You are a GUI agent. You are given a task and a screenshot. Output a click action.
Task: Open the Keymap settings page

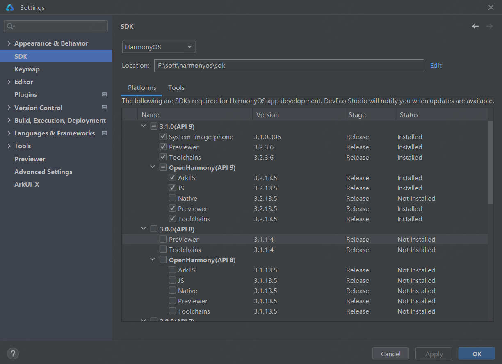pyautogui.click(x=27, y=69)
